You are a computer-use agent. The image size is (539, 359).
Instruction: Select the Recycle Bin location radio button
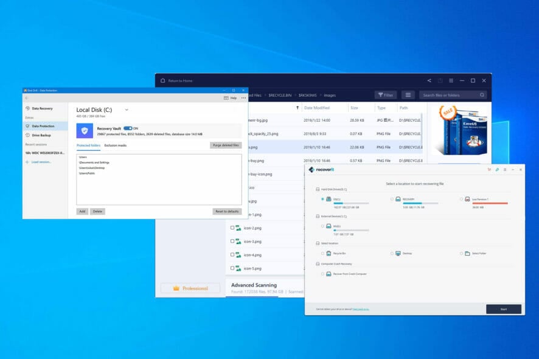coord(322,253)
